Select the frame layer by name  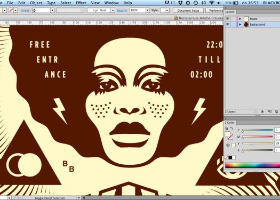tap(253, 19)
